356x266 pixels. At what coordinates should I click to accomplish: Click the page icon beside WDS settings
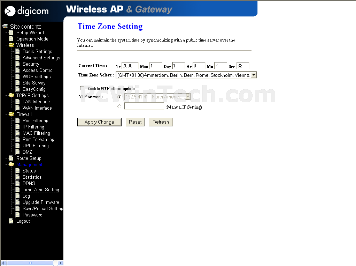17,76
